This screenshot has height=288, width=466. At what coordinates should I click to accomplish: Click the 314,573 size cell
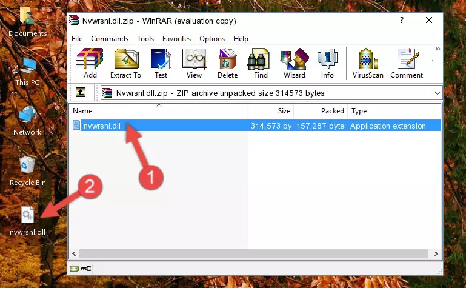point(271,126)
